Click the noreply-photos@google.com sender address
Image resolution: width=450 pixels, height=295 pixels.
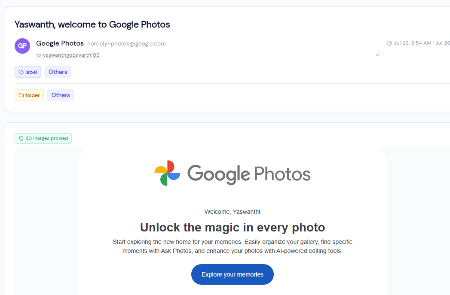pos(126,43)
